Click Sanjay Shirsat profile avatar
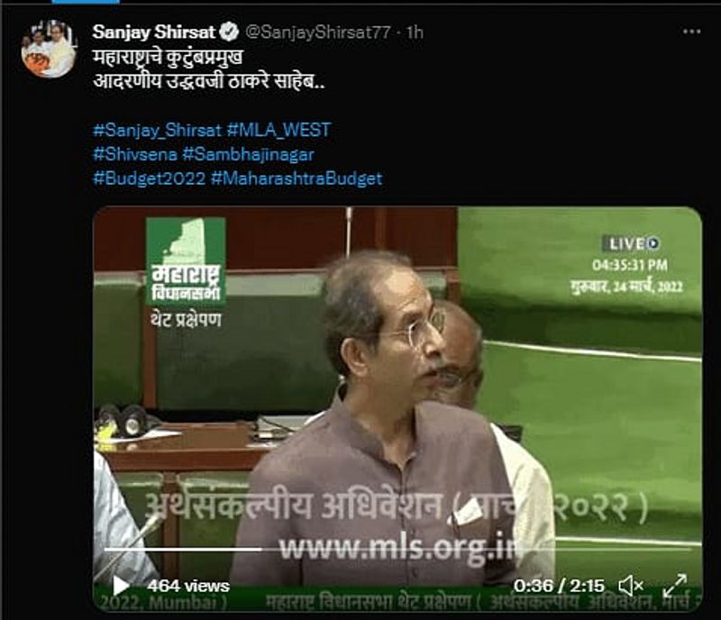The width and height of the screenshot is (721, 620). (x=49, y=50)
